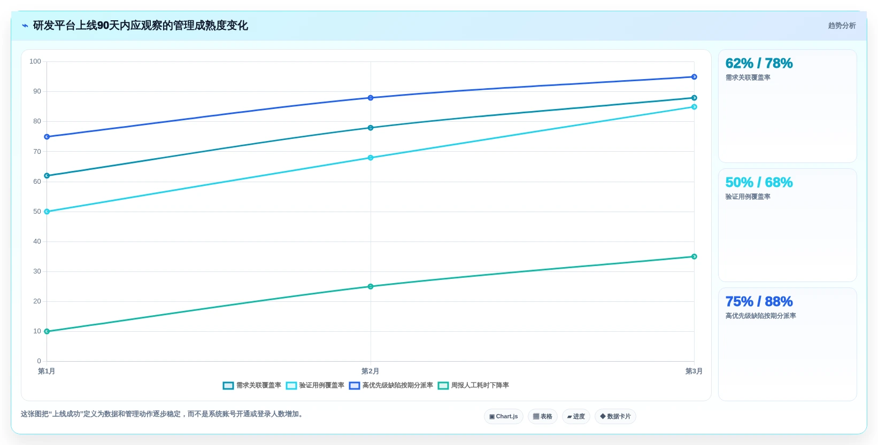
Task: Click the 数据卡片 tag button
Action: click(x=615, y=417)
